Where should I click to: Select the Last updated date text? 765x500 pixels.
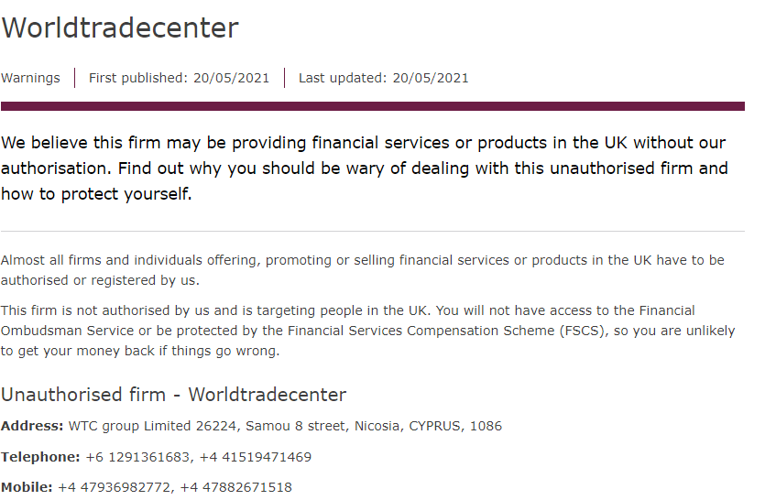[x=384, y=78]
